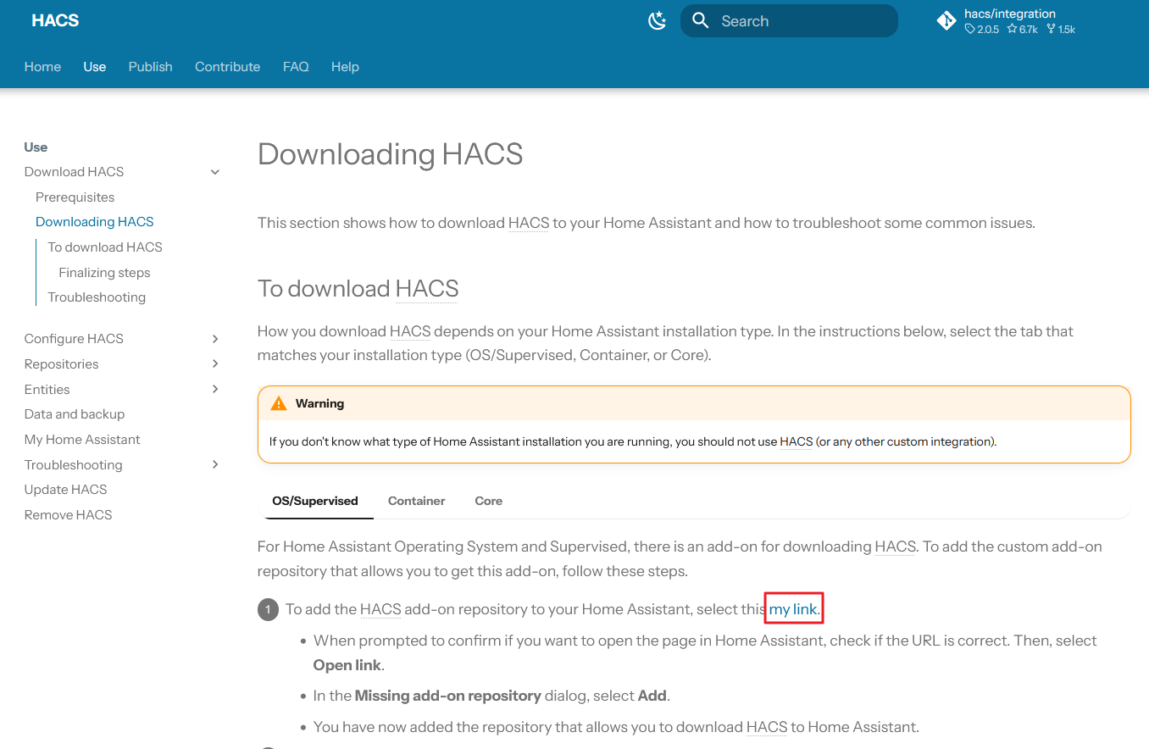Viewport: 1149px width, 749px height.
Task: Switch to the Core tab
Action: [488, 501]
